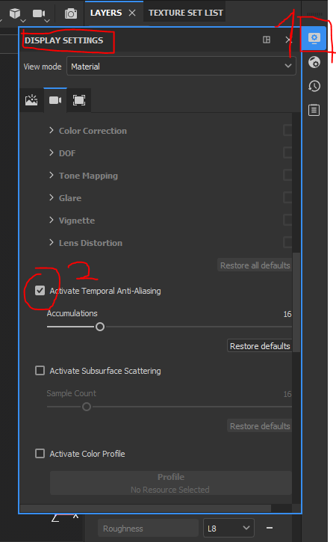Viewport: 336px width, 542px height.
Task: Open the Log clipboard icon in sidebar
Action: [314, 110]
